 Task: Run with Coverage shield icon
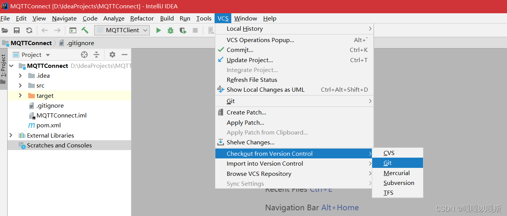pos(183,30)
